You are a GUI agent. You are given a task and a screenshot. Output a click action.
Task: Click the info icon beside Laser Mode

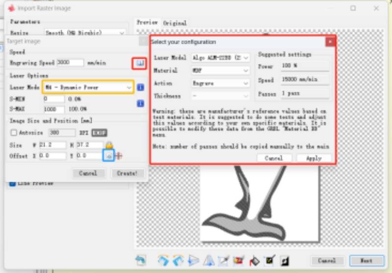tap(141, 87)
